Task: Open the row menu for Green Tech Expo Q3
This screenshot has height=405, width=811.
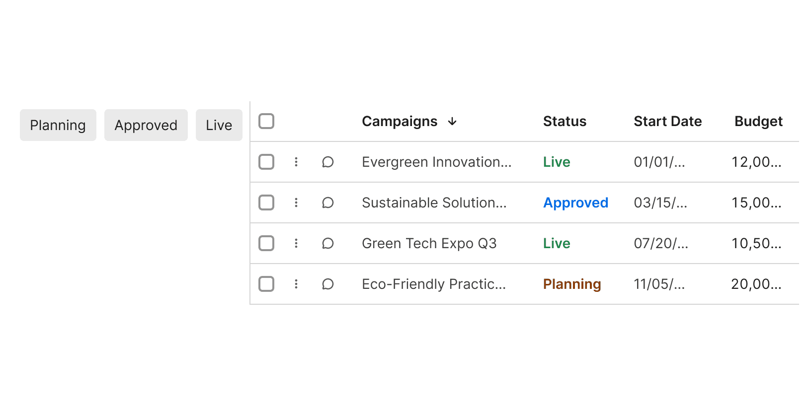Action: click(296, 243)
